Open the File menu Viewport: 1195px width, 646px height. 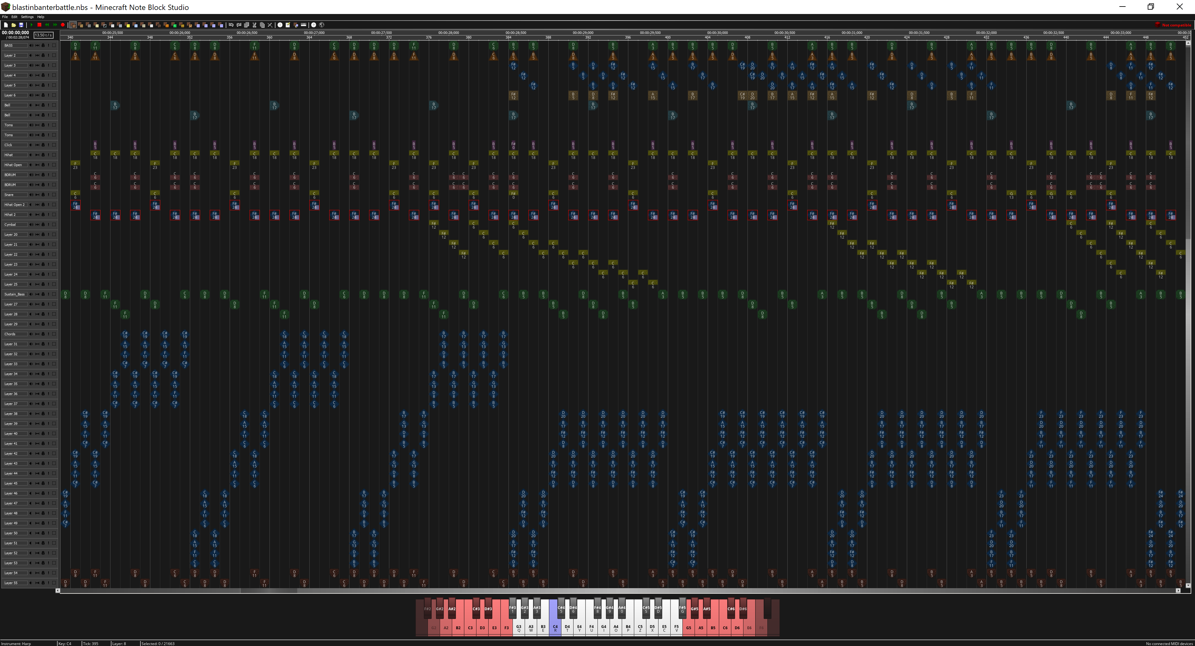click(5, 17)
